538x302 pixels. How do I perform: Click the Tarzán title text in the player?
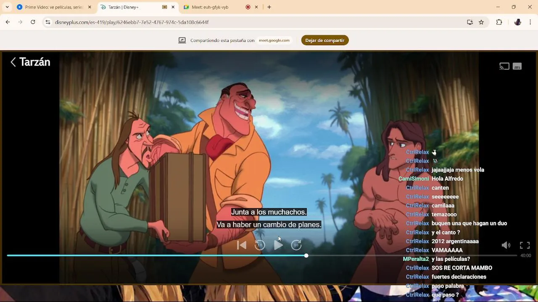click(35, 62)
